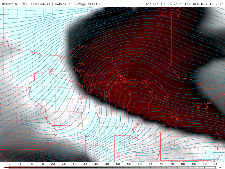Select the 'Streamlines' label in header
This screenshot has height=169, width=225.
[41, 4]
